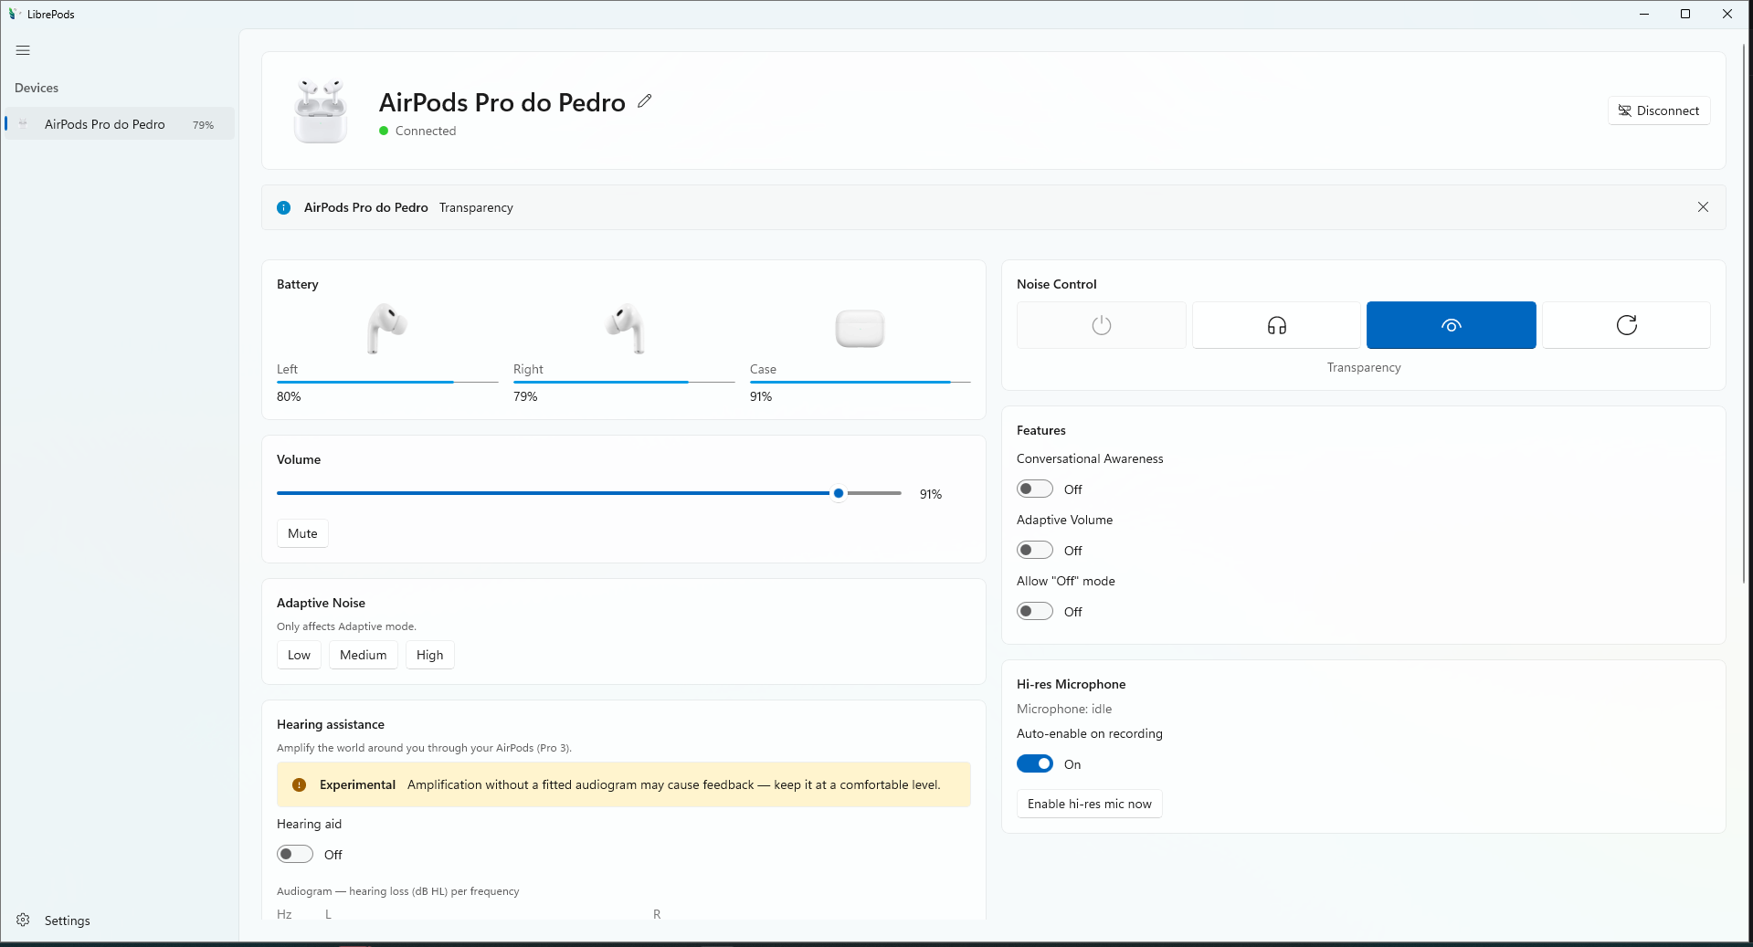This screenshot has width=1753, height=947.
Task: Click the Microphone: idle status text
Action: coord(1064,709)
